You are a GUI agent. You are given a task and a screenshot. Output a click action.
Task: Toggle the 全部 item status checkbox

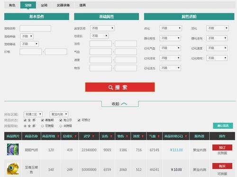coord(25,120)
